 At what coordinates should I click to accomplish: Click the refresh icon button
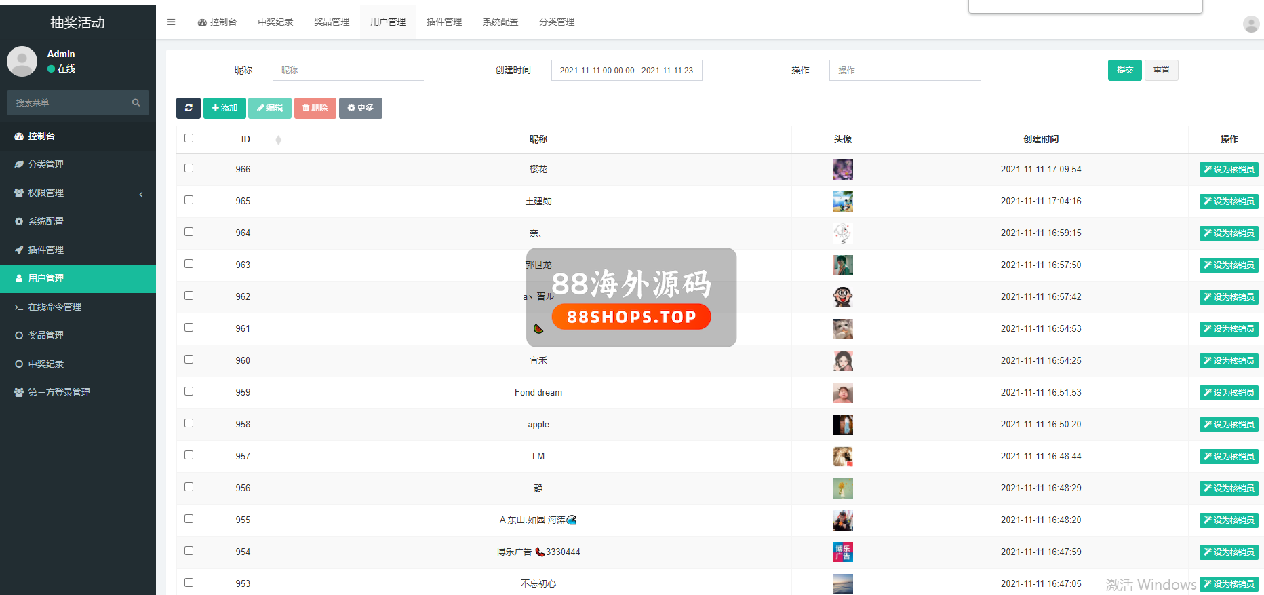coord(189,108)
